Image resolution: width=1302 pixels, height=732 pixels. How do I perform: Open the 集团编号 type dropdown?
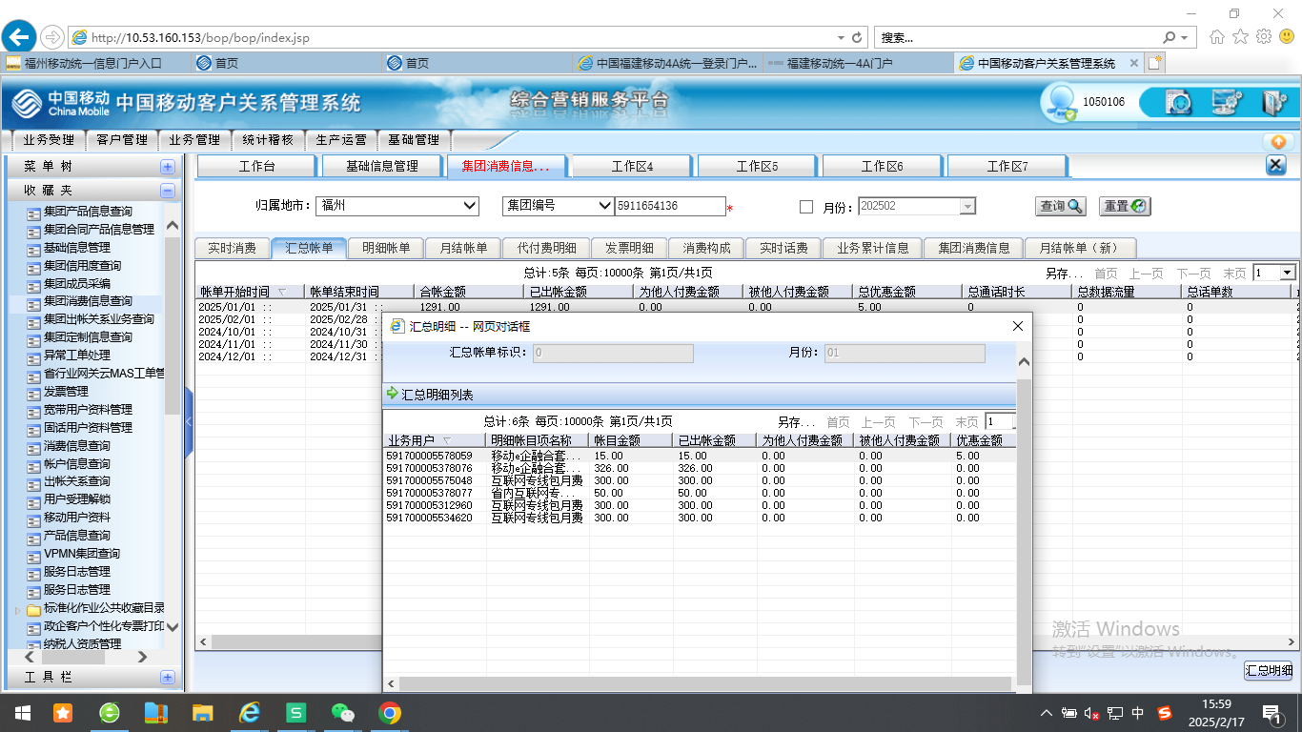(603, 206)
